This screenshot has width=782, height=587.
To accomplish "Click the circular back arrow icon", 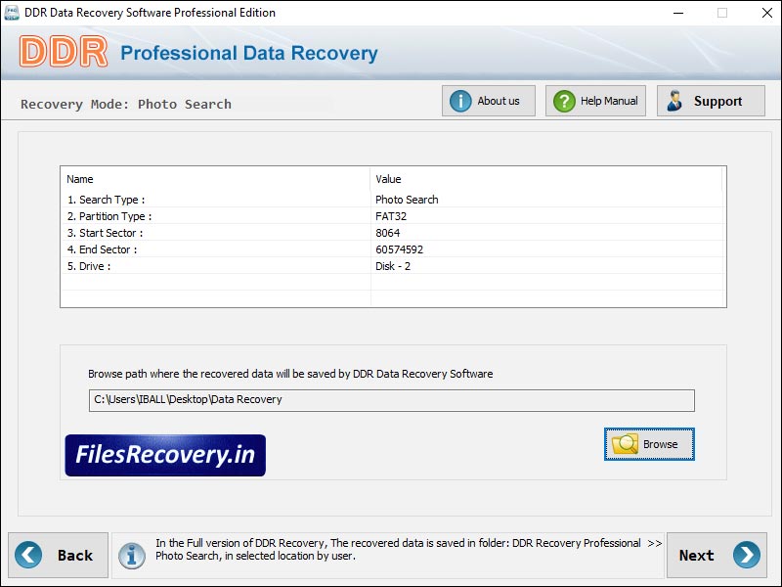I will coord(29,555).
